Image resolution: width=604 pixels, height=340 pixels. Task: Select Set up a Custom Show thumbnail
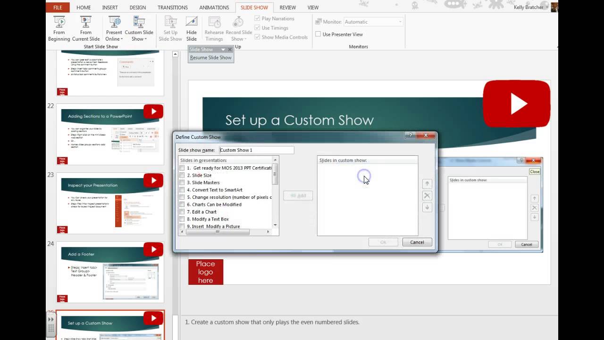pos(110,325)
